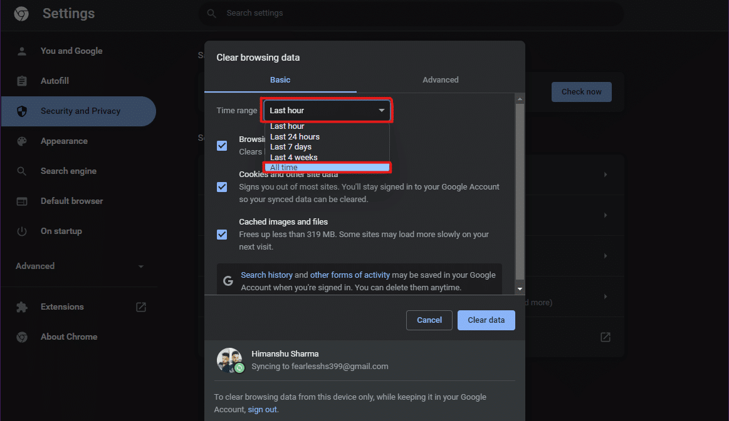Open Security and Privacy section

pyautogui.click(x=79, y=111)
